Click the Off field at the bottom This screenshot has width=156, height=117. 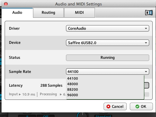coord(46,116)
